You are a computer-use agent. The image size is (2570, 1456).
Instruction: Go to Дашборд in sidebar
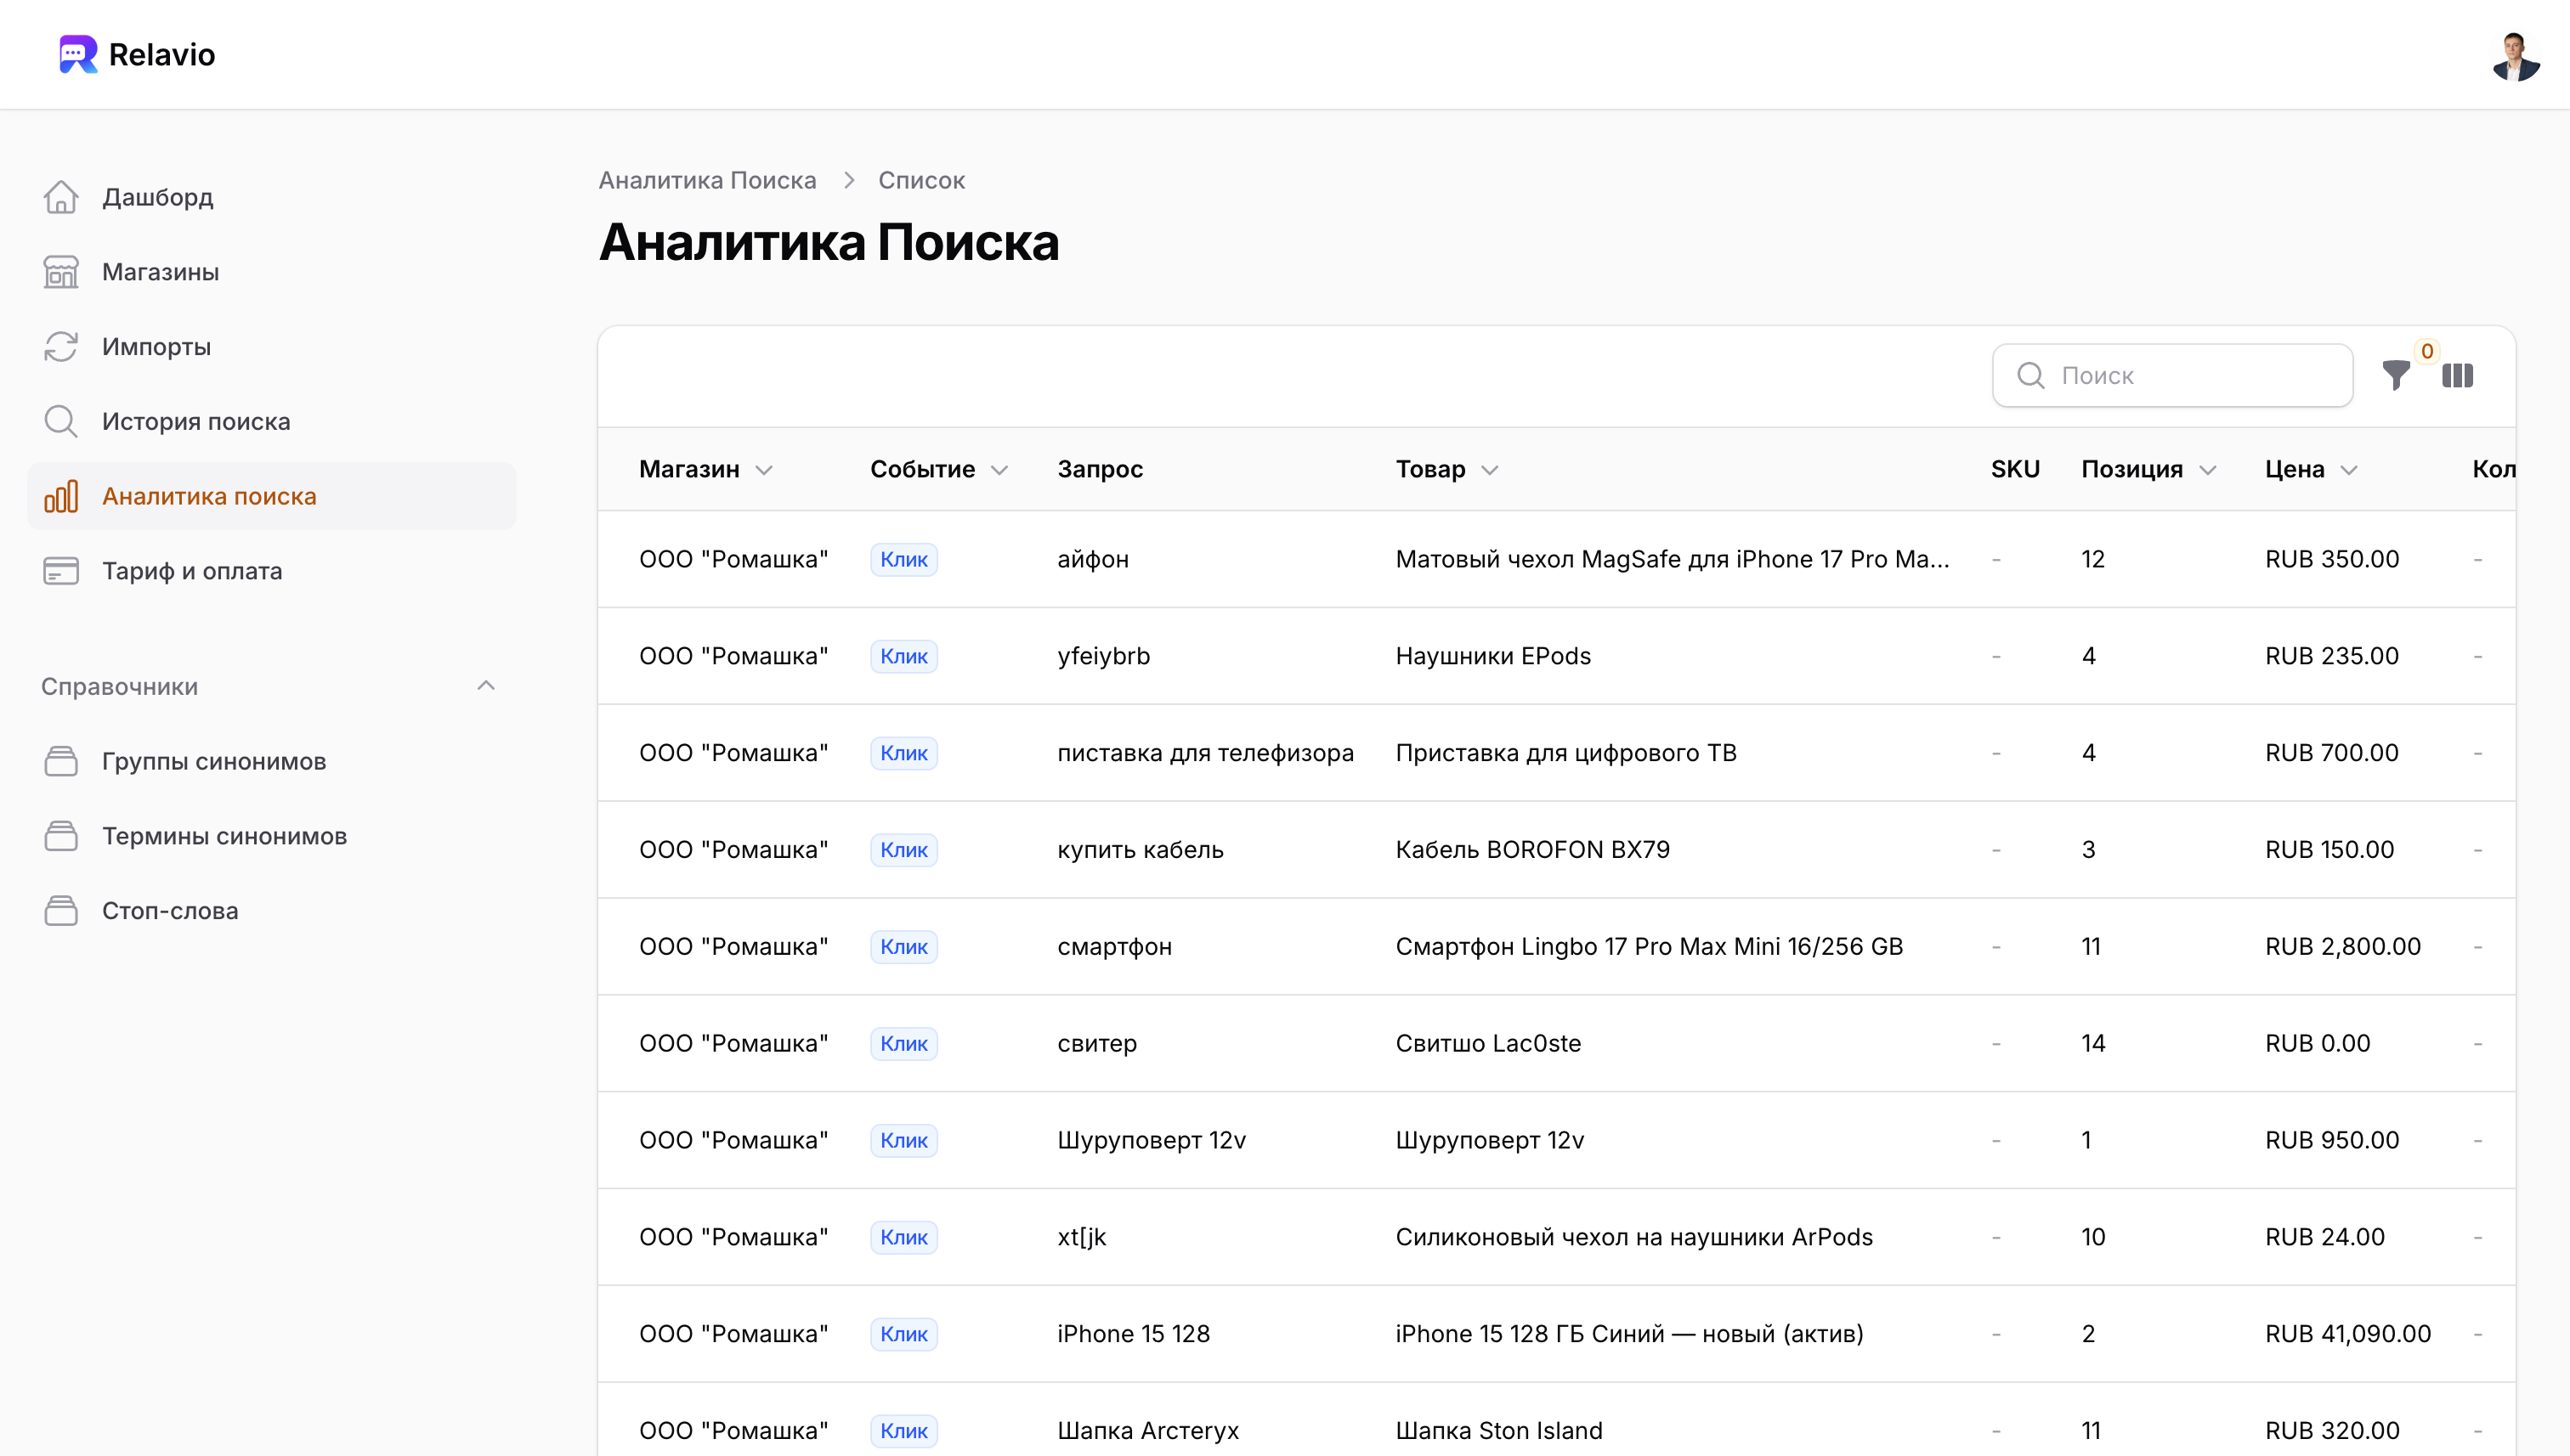click(271, 197)
